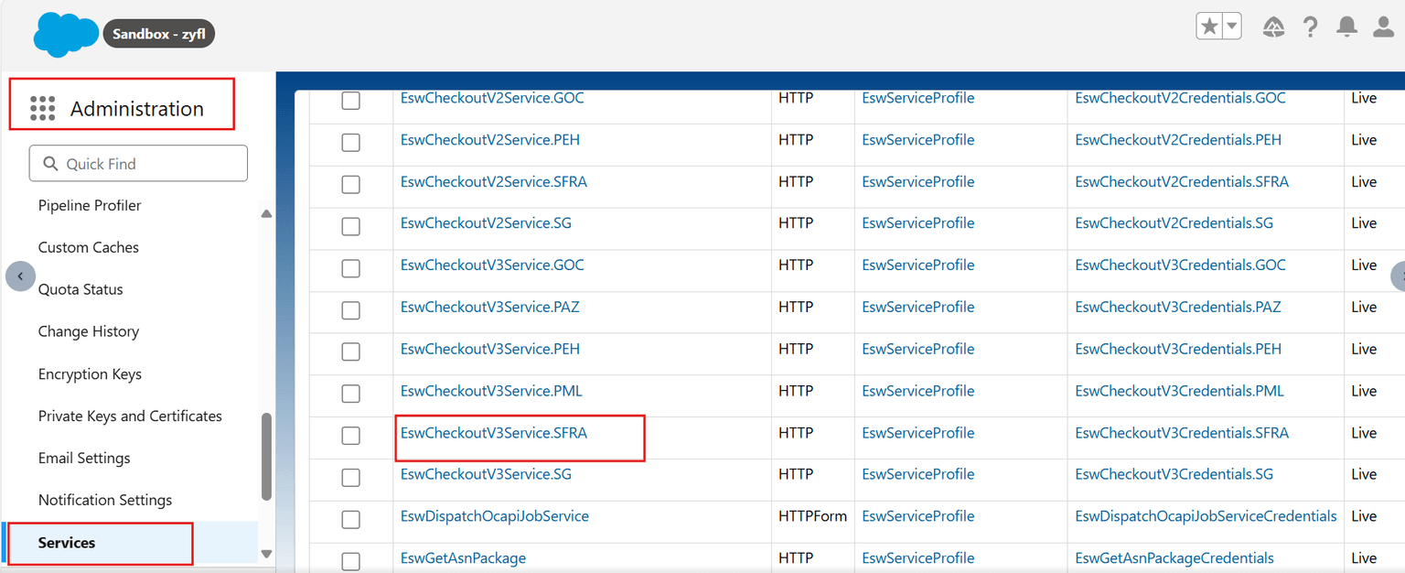Check the EswCheckoutV2Service.SFRA checkbox

pos(350,185)
